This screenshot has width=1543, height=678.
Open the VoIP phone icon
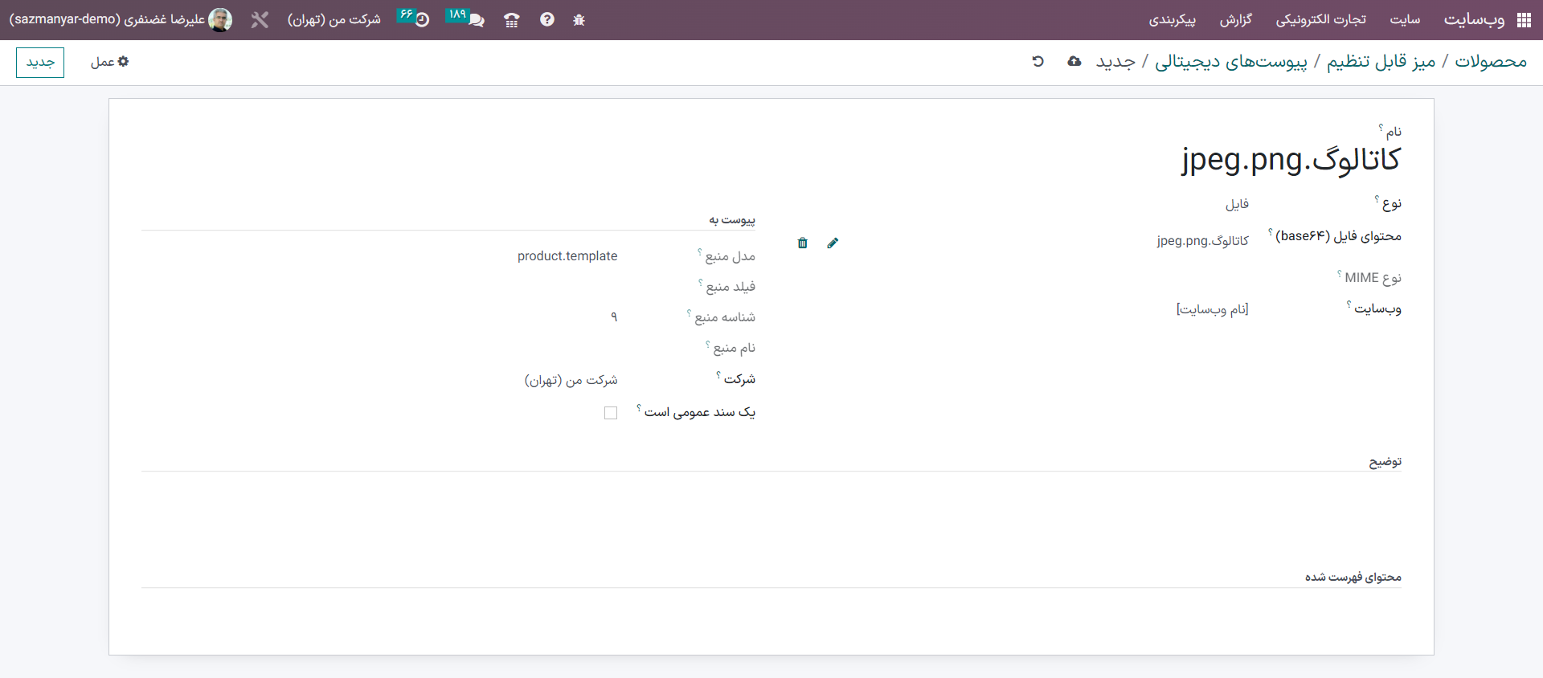(511, 20)
